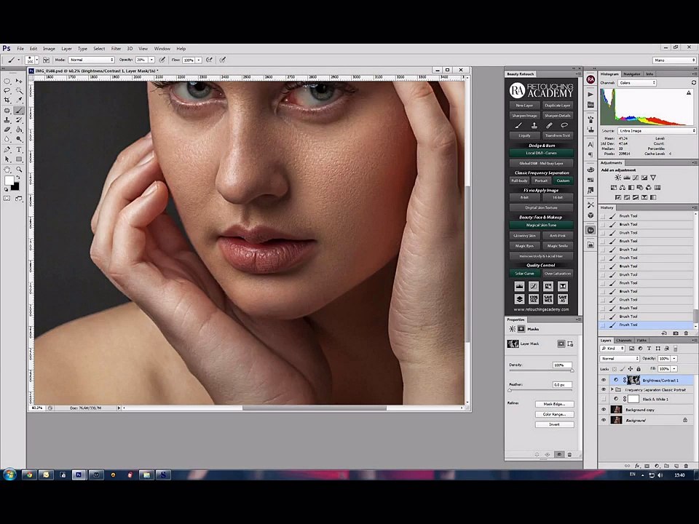Click the Color Range button
The image size is (699, 524).
click(555, 414)
